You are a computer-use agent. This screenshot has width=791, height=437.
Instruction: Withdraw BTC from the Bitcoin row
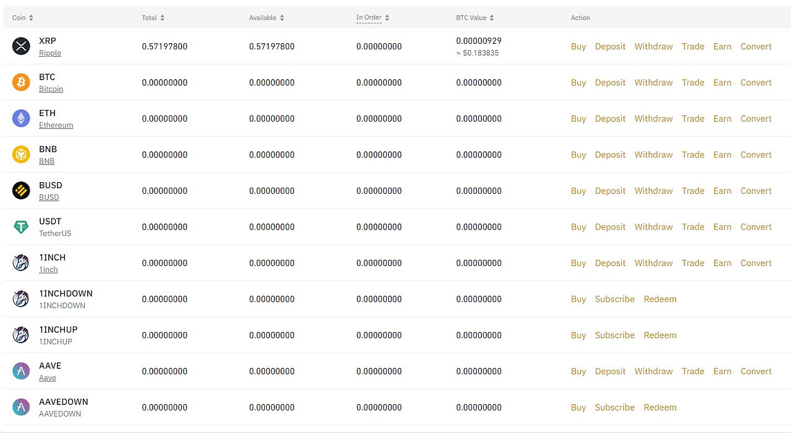(654, 82)
